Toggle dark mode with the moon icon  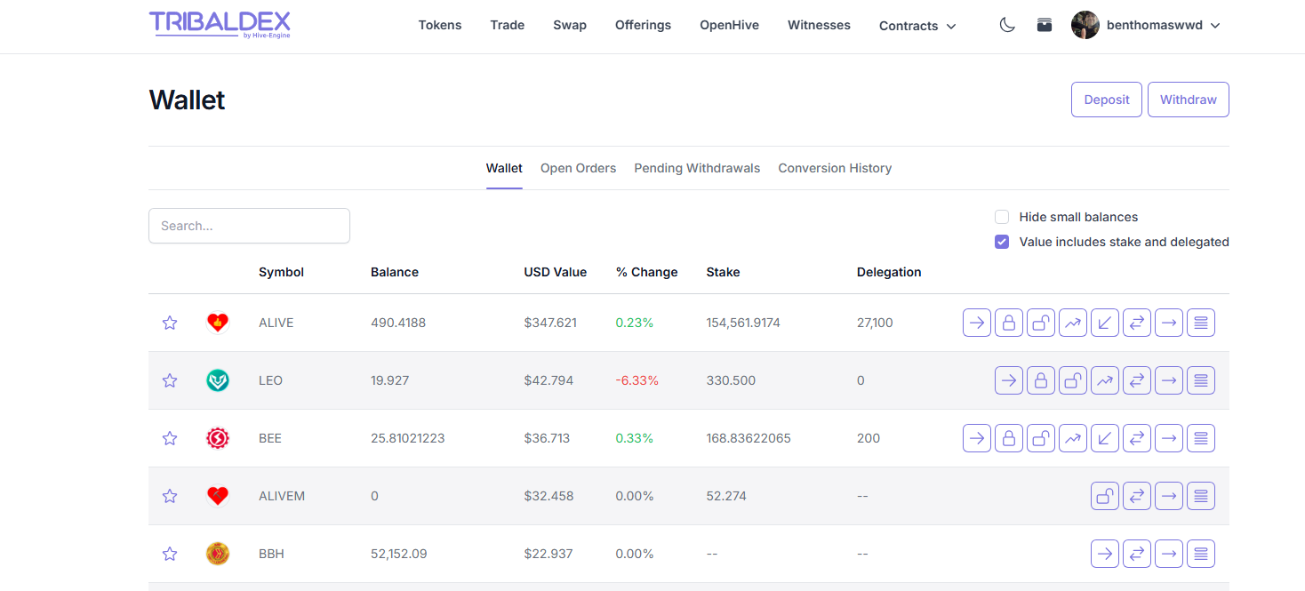click(1007, 26)
